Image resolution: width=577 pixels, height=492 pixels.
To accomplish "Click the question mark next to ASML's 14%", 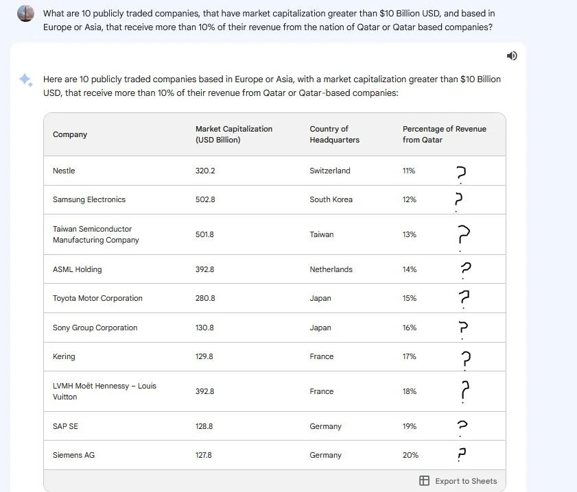I will (x=465, y=269).
